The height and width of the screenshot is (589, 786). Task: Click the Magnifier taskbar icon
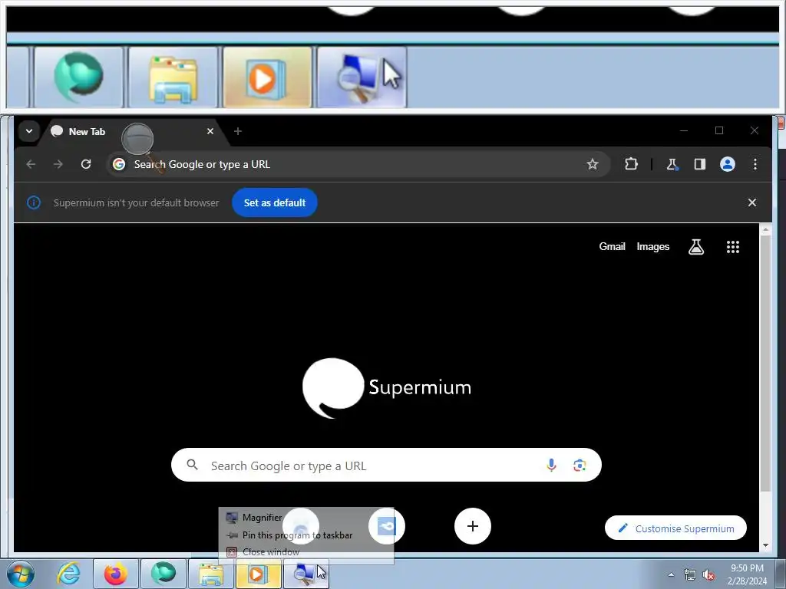pos(305,574)
